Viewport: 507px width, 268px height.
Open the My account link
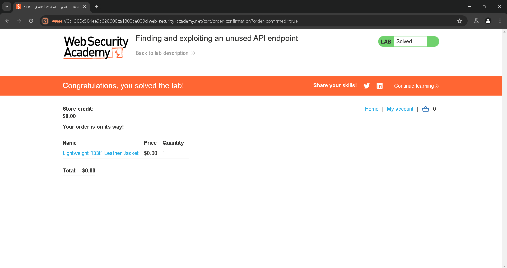400,109
